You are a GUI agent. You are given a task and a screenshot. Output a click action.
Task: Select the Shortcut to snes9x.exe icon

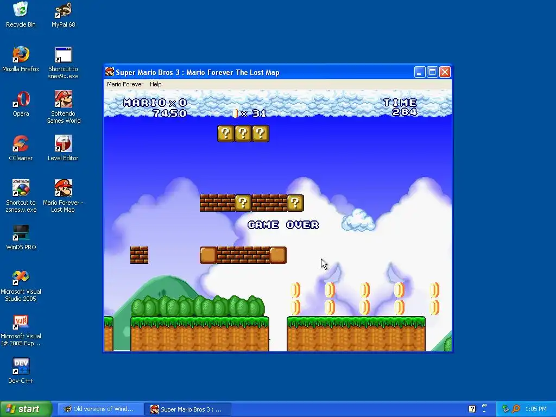click(x=63, y=63)
